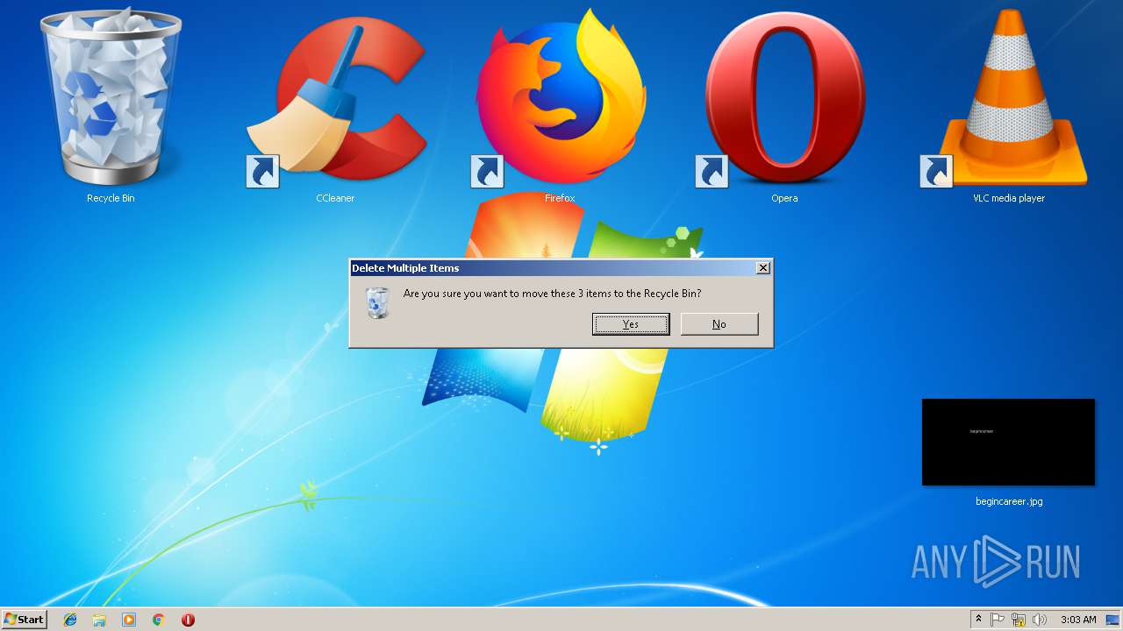Image resolution: width=1123 pixels, height=631 pixels.
Task: Launch Internet Explorer from the taskbar
Action: coord(70,620)
